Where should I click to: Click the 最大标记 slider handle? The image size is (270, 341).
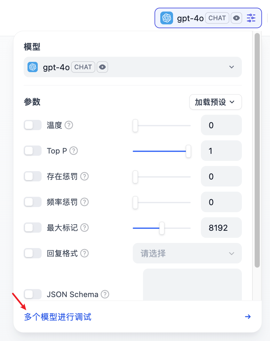click(162, 228)
